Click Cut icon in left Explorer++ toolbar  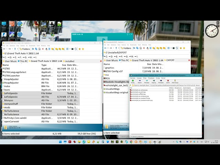tap(33, 49)
